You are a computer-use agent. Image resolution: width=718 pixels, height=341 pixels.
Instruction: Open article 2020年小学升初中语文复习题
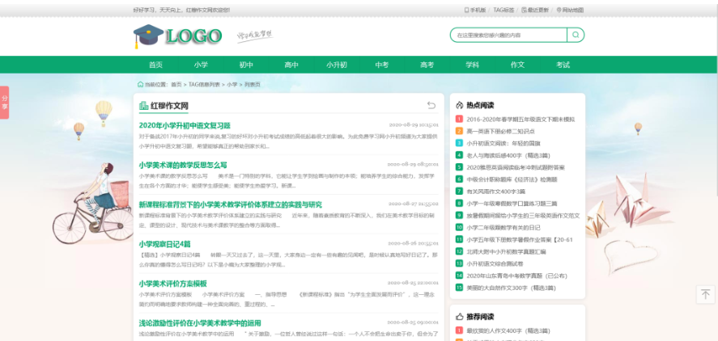[x=185, y=126]
